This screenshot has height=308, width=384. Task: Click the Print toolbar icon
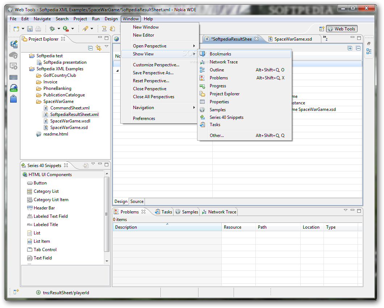pyautogui.click(x=38, y=29)
